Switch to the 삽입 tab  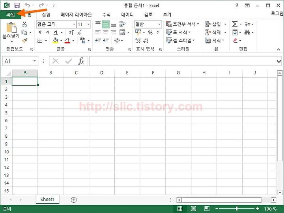click(46, 15)
